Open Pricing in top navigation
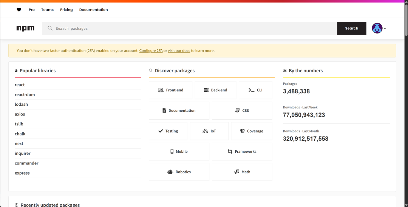The width and height of the screenshot is (408, 207). tap(66, 9)
